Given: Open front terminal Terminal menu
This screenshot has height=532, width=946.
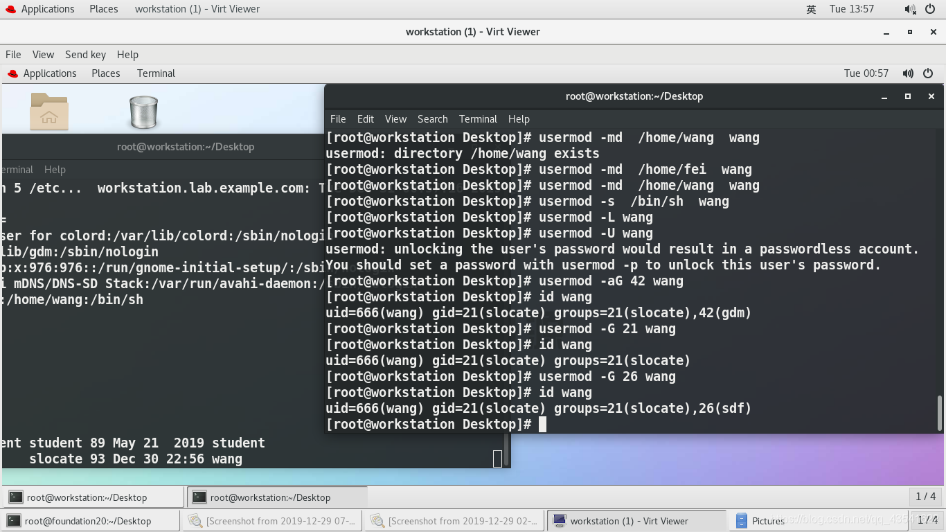Looking at the screenshot, I should point(478,119).
